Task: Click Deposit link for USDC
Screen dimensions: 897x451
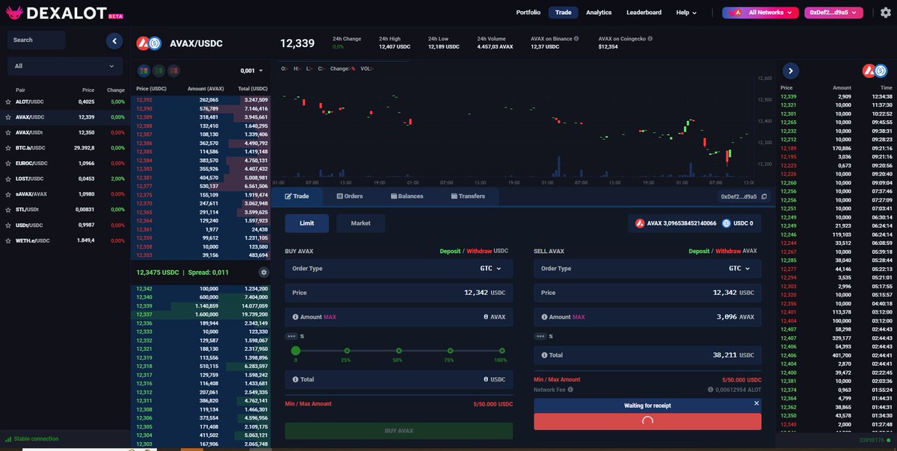Action: (451, 252)
